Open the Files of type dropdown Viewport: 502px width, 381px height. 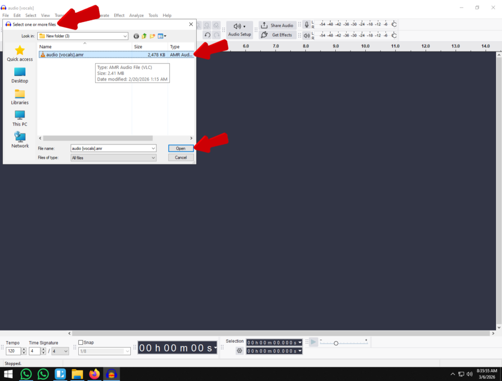coord(153,158)
